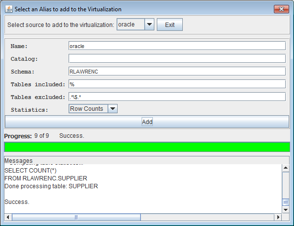Click the horizontal scroll left arrow
The height and width of the screenshot is (226, 294).
(x=8, y=217)
